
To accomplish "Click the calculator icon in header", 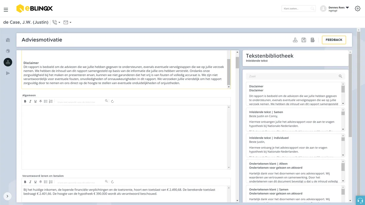I will (x=312, y=40).
